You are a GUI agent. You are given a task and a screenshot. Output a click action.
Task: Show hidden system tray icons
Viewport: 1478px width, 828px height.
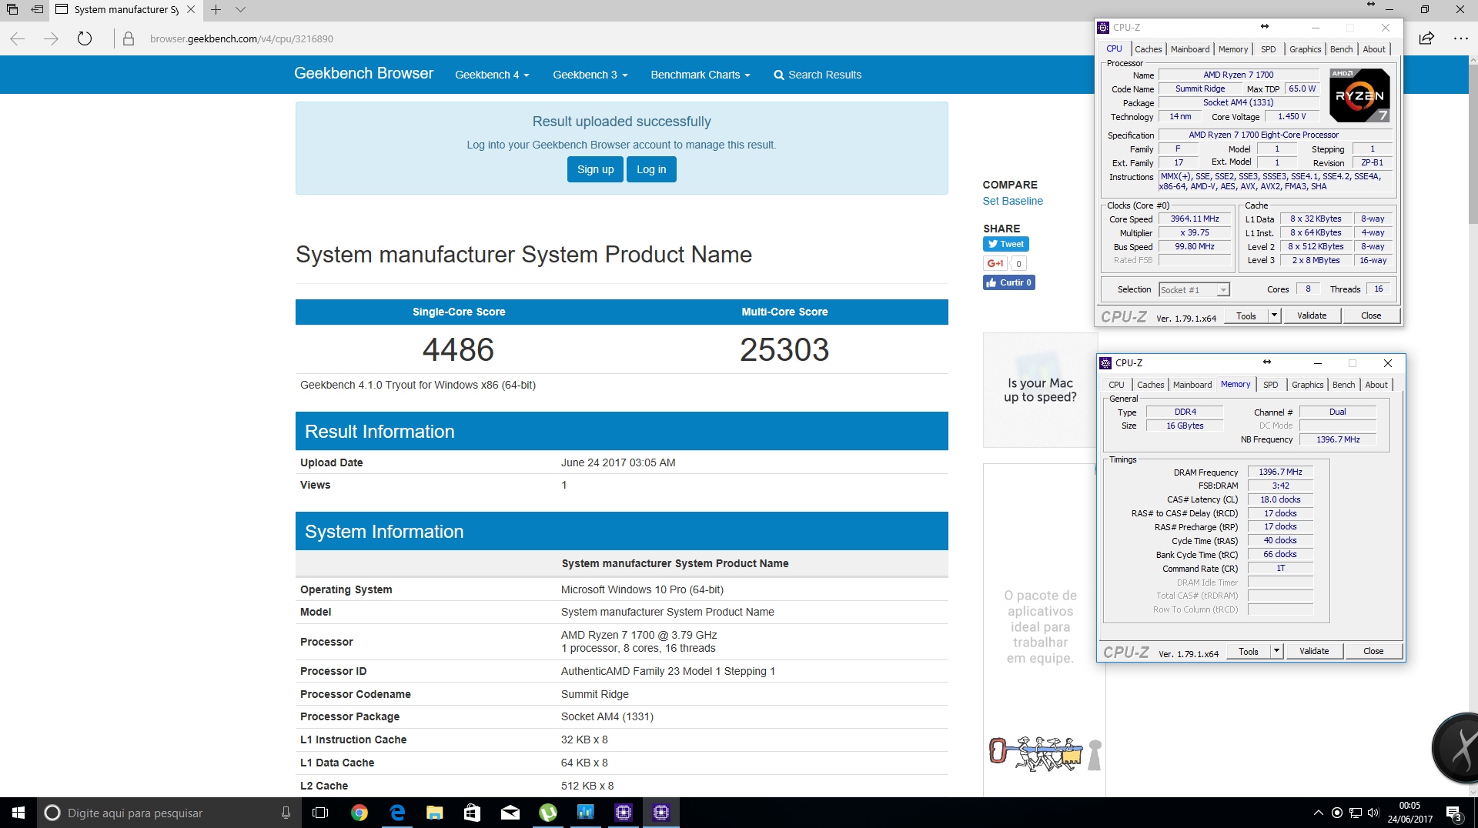1318,813
